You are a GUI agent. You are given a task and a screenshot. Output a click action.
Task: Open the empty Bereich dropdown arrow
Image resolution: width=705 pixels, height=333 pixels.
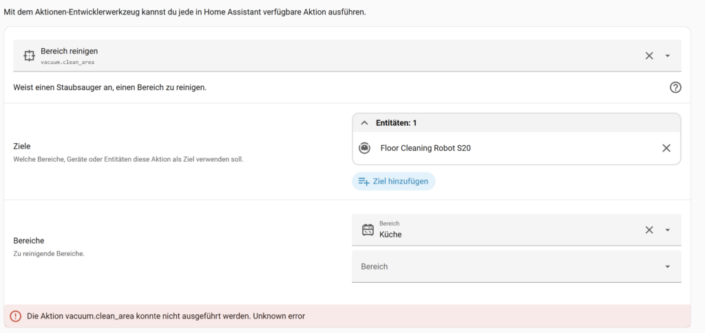click(667, 266)
